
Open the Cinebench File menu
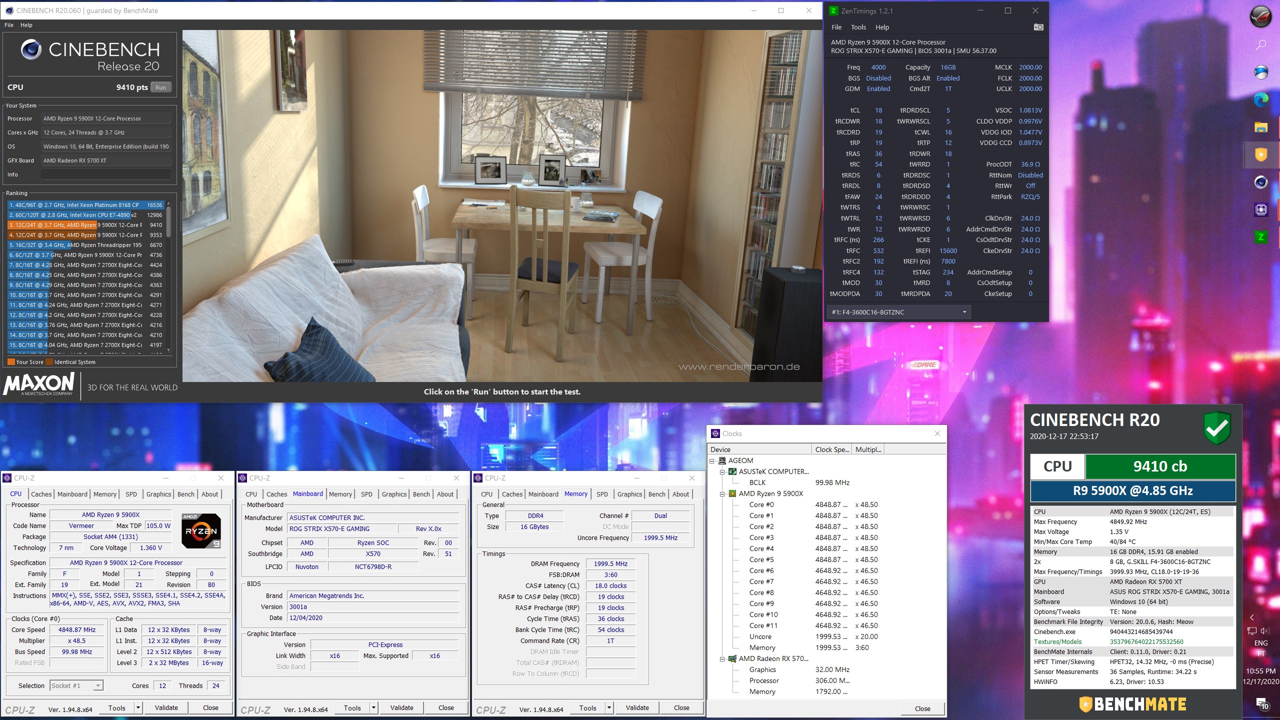[x=9, y=25]
